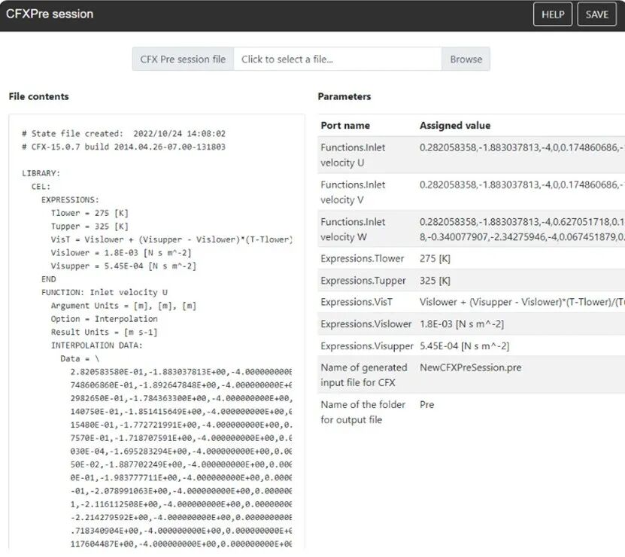
Task: Click the '# State file created' line
Action: pos(123,134)
